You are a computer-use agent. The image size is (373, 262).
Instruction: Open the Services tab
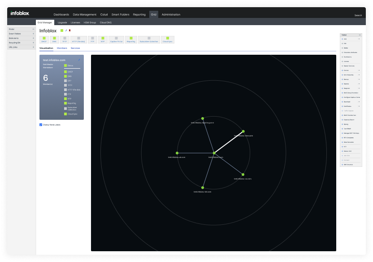(x=75, y=48)
